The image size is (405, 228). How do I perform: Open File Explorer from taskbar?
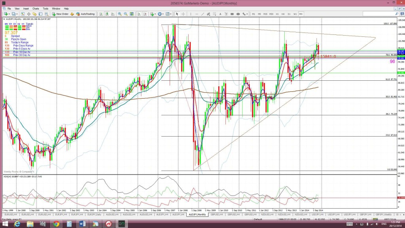coord(30,224)
